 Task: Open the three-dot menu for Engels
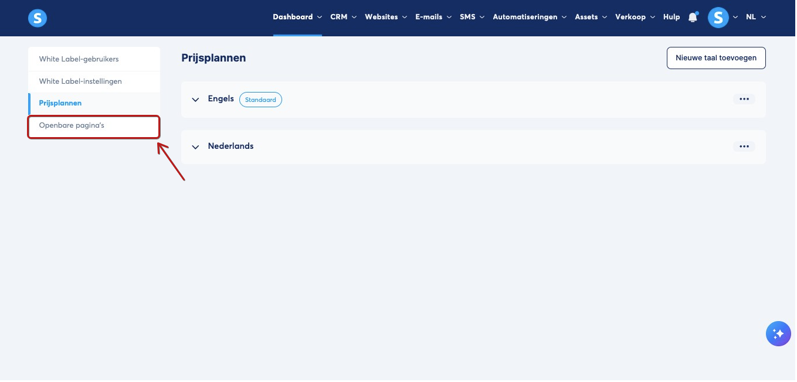744,99
